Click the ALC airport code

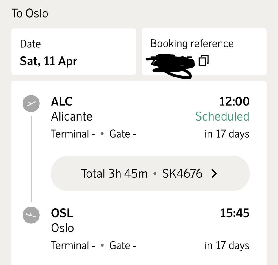click(62, 101)
